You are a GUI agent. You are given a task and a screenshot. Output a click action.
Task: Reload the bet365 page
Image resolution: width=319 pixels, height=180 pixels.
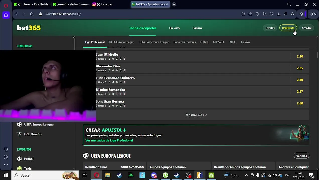32,14
